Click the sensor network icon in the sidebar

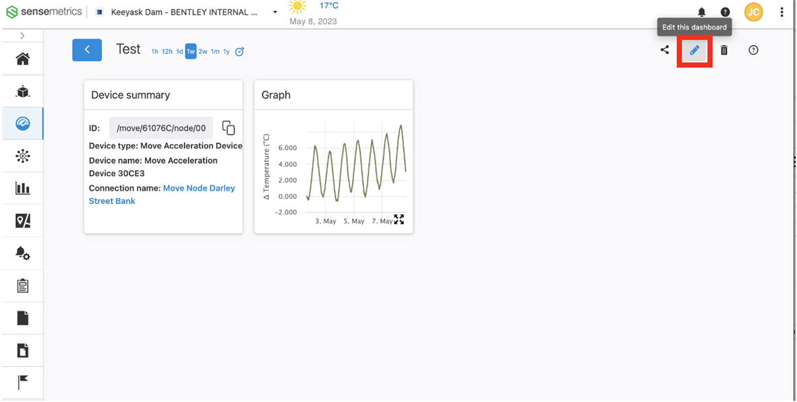[22, 156]
